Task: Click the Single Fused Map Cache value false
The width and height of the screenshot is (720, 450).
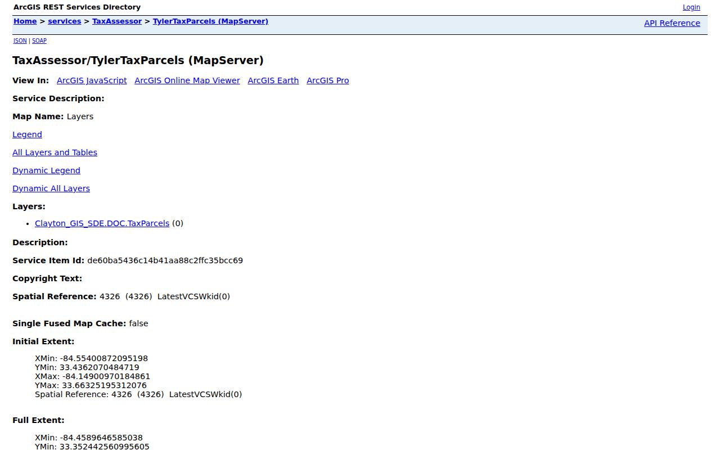Action: coord(138,323)
